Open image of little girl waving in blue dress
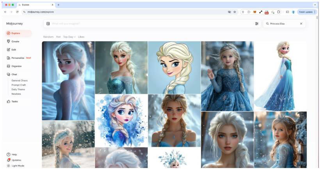The width and height of the screenshot is (320, 172). click(x=228, y=76)
